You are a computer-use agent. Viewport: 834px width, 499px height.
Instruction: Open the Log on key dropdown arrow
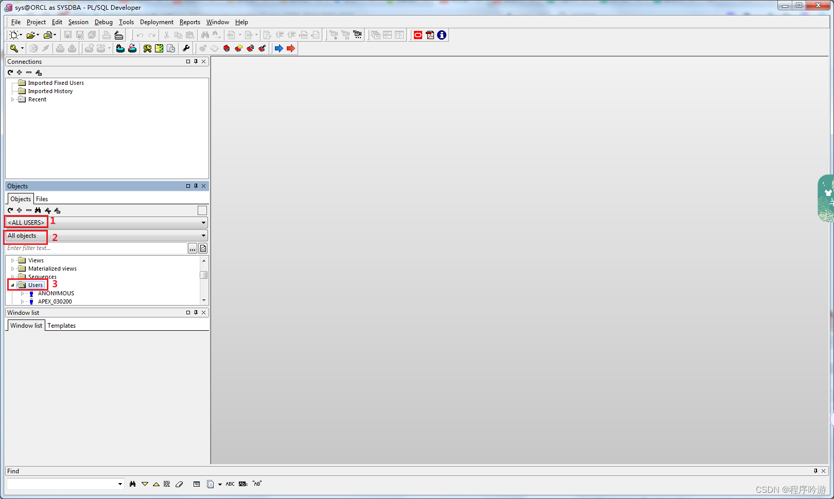point(22,48)
